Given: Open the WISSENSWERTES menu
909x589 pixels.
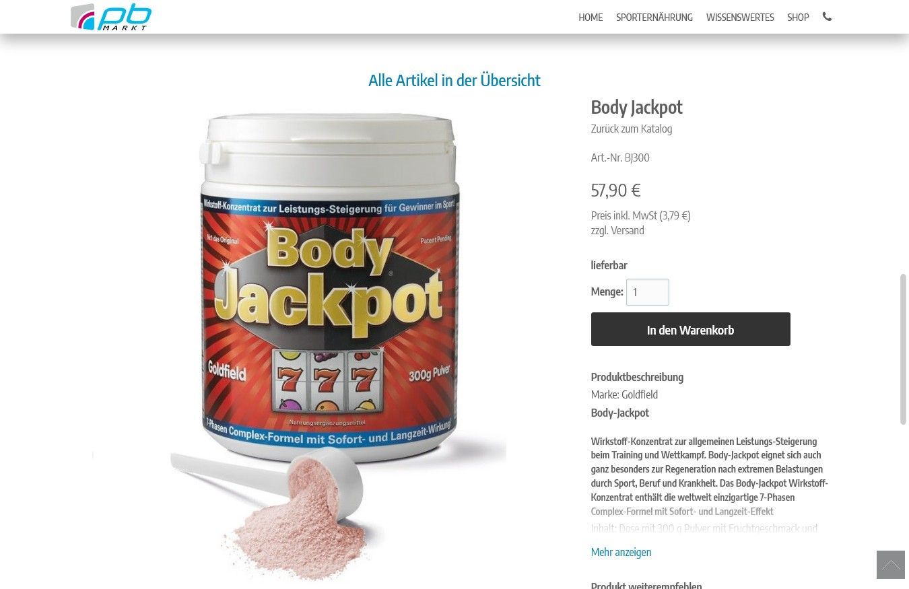Looking at the screenshot, I should 740,18.
